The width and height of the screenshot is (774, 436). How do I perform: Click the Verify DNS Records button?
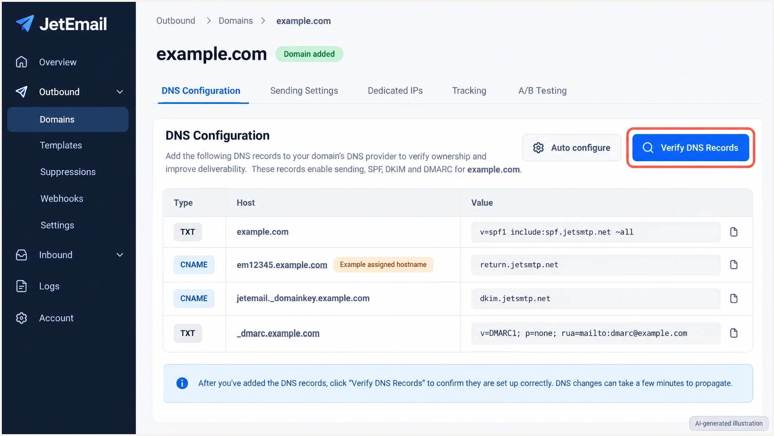[691, 148]
